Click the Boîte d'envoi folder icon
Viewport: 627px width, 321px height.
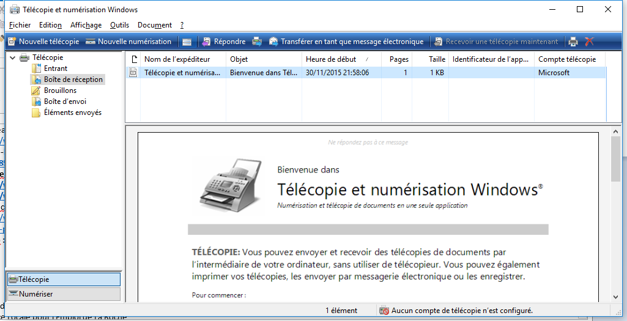pos(36,101)
